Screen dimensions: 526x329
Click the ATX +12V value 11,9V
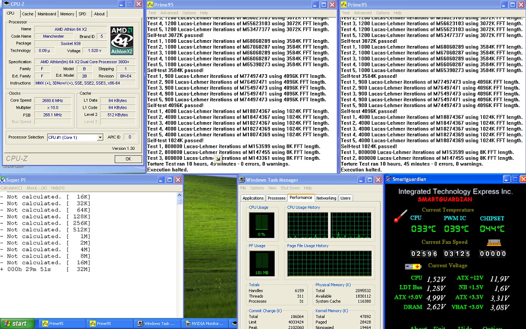pyautogui.click(x=499, y=279)
